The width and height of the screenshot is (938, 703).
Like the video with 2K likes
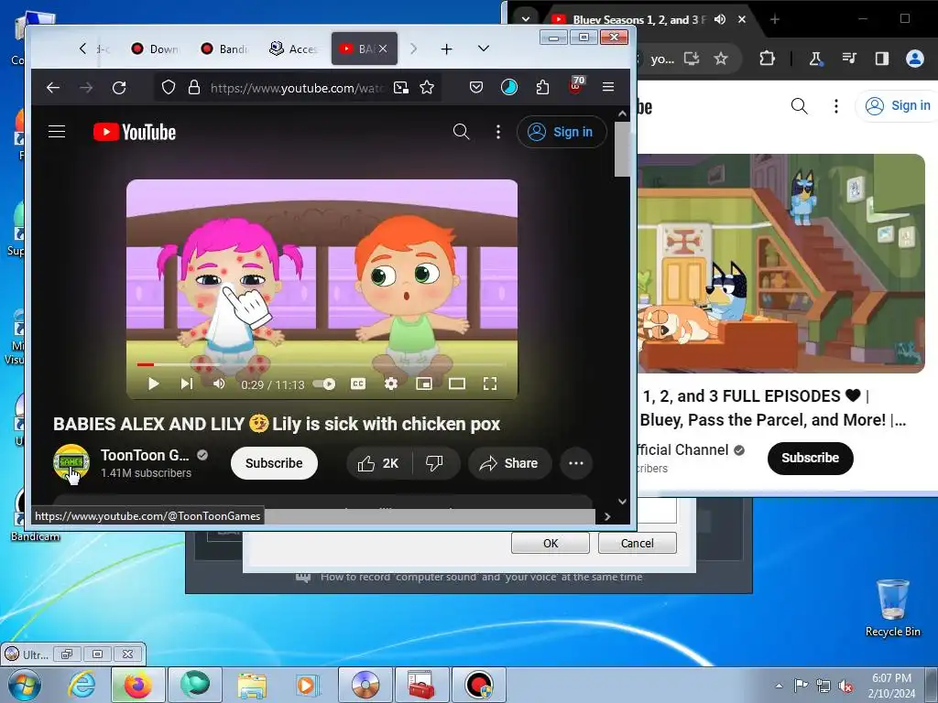pos(378,463)
